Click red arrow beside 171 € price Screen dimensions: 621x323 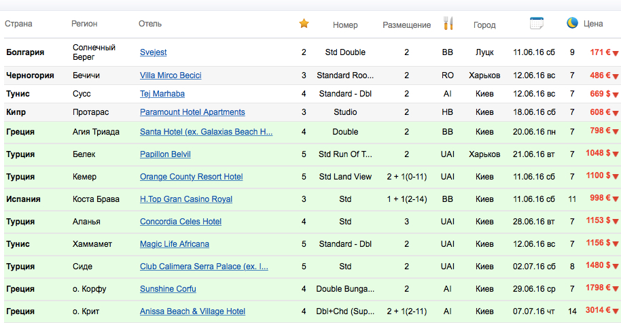click(616, 53)
